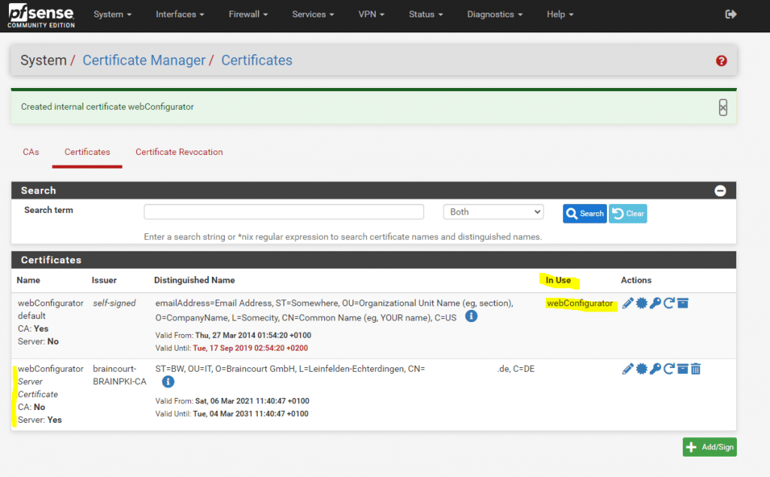Viewport: 770px width, 477px height.
Task: Click 'System' in the page breadcrumb
Action: coord(43,60)
